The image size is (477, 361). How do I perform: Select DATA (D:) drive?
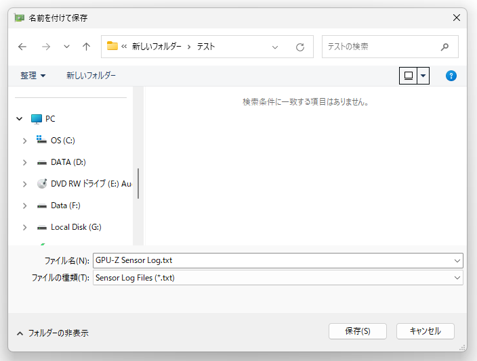pos(68,162)
